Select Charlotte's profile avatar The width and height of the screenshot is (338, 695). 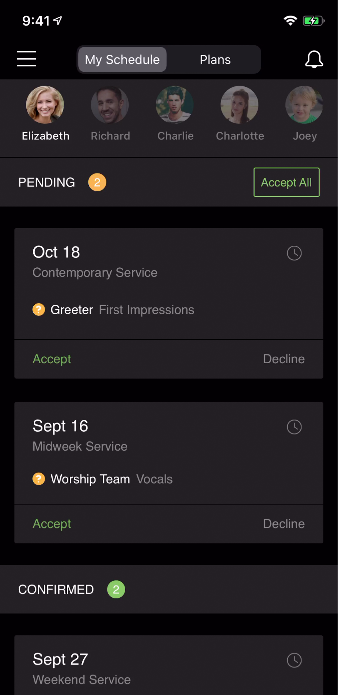click(239, 105)
